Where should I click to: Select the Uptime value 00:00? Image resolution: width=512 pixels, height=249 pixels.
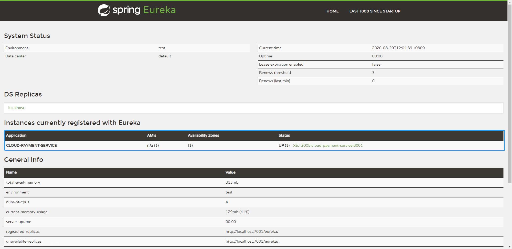377,56
